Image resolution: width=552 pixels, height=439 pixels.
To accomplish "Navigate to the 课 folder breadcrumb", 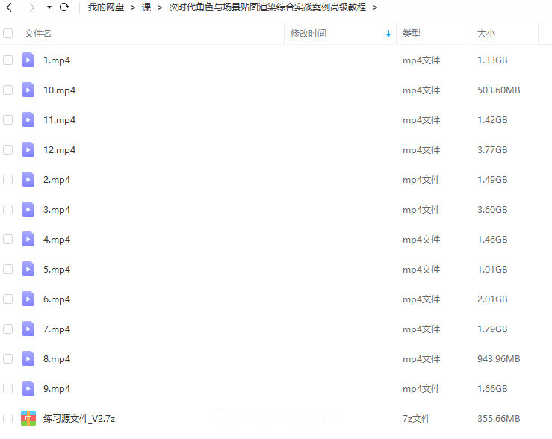I will click(146, 7).
